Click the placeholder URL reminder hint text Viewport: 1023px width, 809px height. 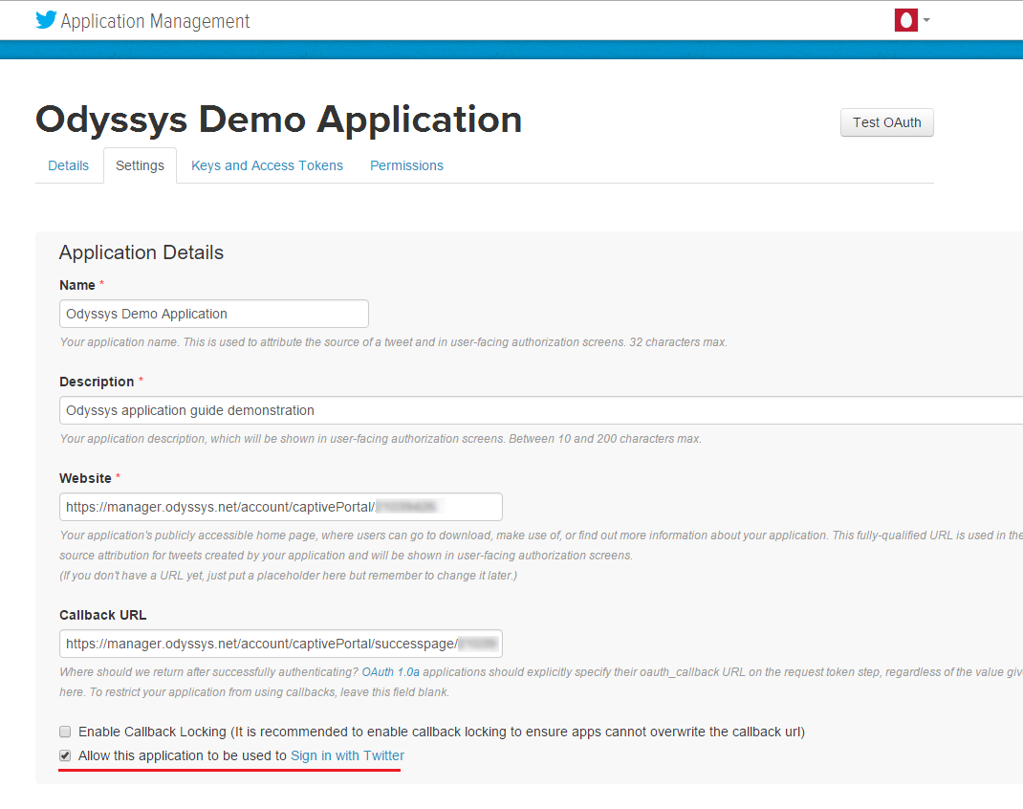pos(289,576)
